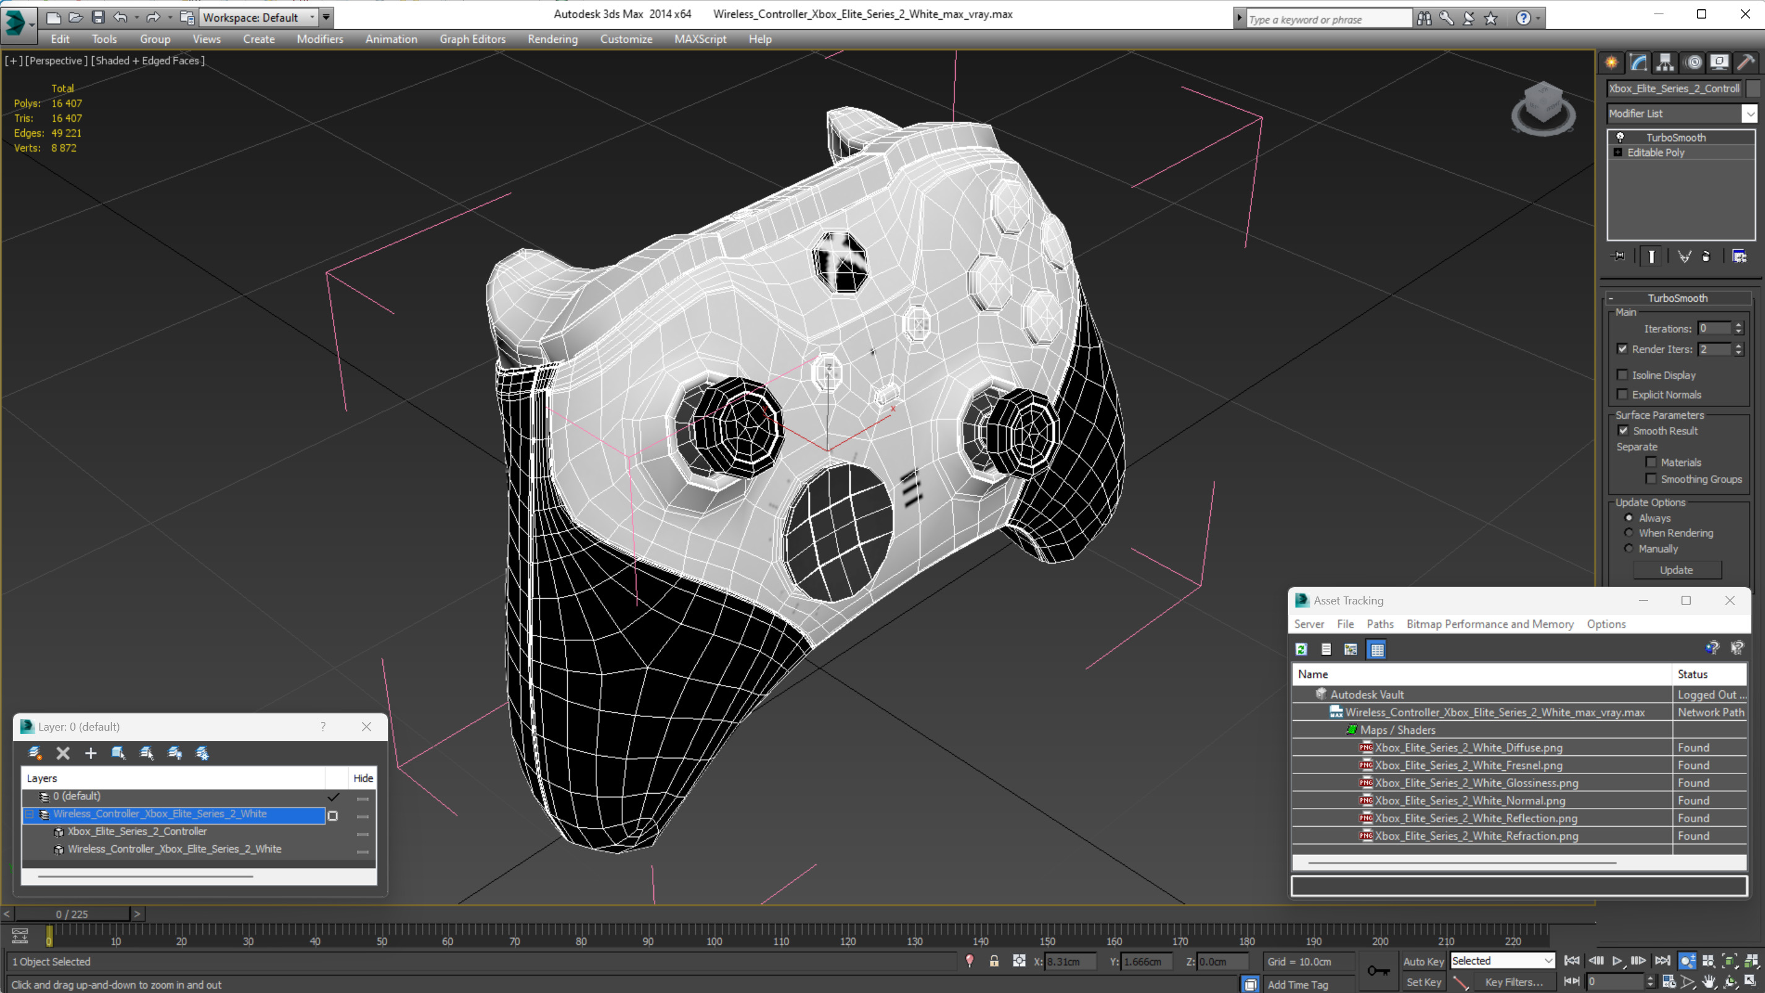
Task: Enable the Explicit Normals checkbox
Action: (x=1623, y=394)
